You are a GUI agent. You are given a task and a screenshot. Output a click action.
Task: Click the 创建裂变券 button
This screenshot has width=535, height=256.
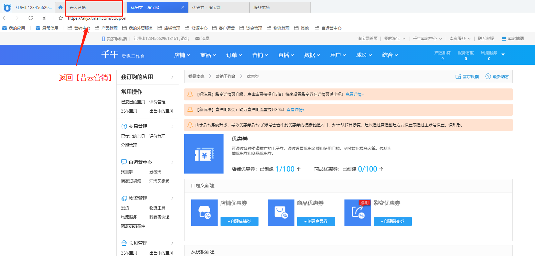click(x=393, y=221)
